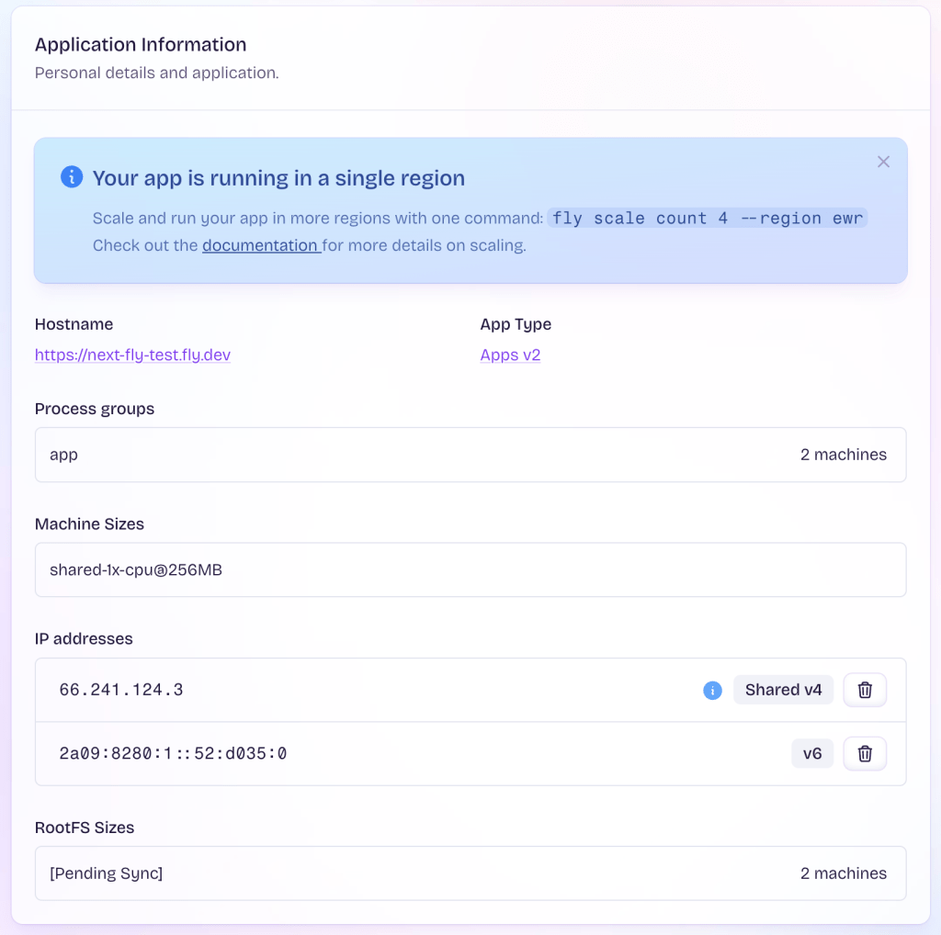The width and height of the screenshot is (941, 935).
Task: Open the next-fly-test.fly.dev hostname link
Action: (132, 355)
